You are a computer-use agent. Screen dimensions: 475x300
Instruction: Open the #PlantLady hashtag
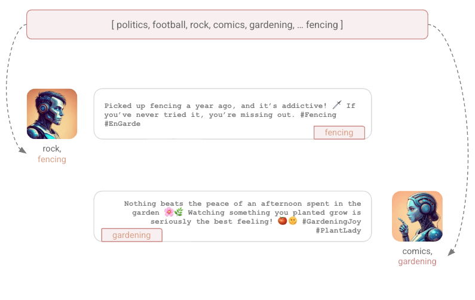point(338,231)
